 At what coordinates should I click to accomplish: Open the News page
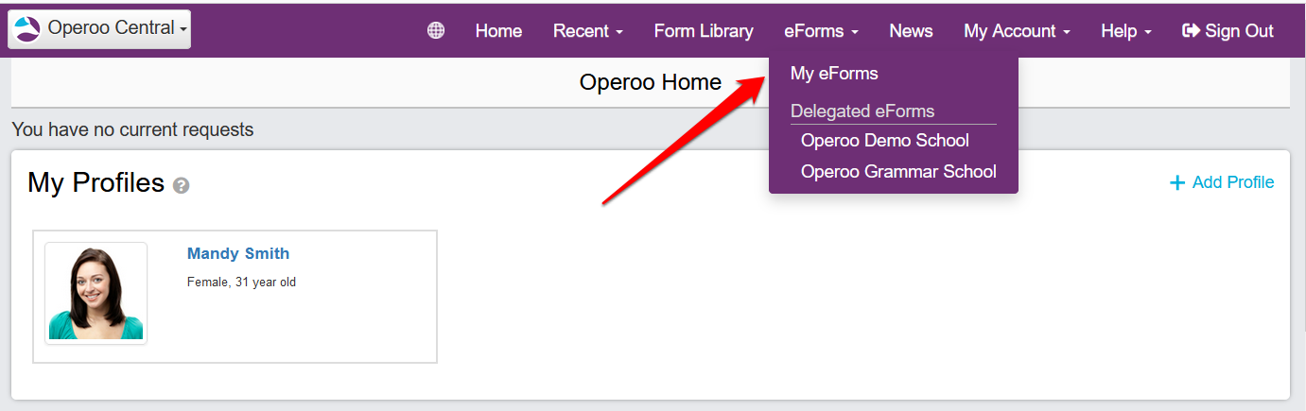[x=911, y=31]
